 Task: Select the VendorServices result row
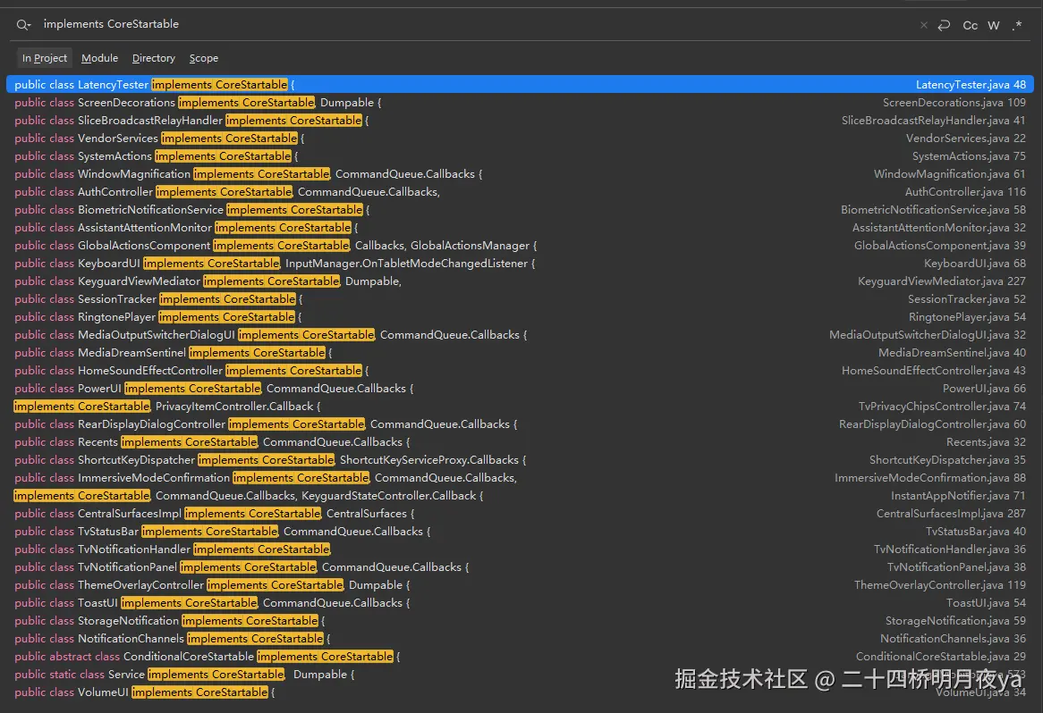521,138
